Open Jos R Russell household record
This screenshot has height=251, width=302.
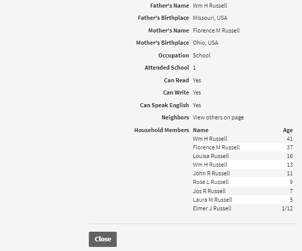[209, 191]
